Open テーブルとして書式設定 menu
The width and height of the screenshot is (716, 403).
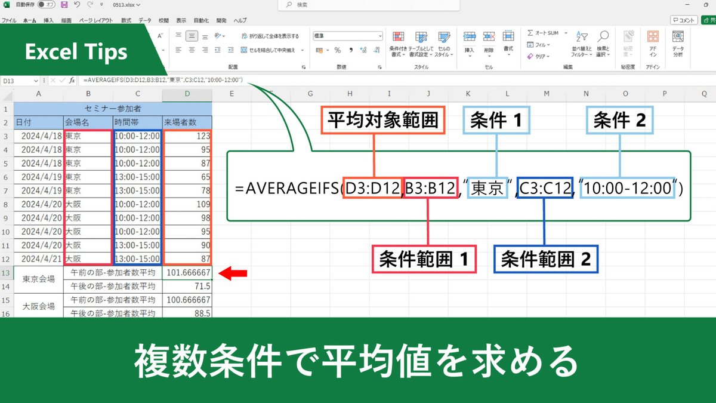[x=421, y=44]
